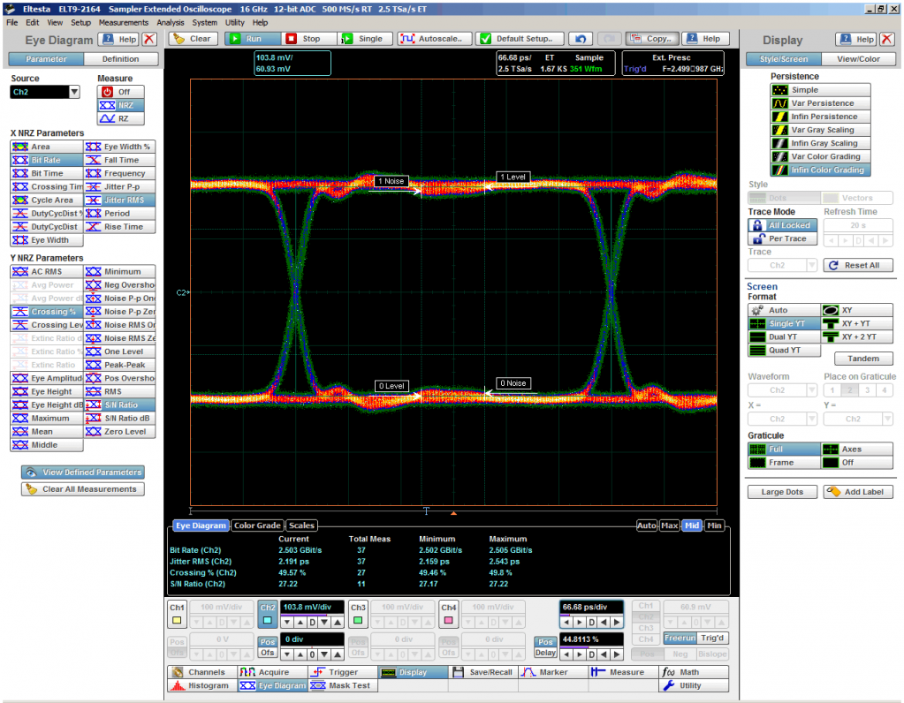The height and width of the screenshot is (703, 904).
Task: Switch to the Color Grade tab
Action: click(256, 525)
